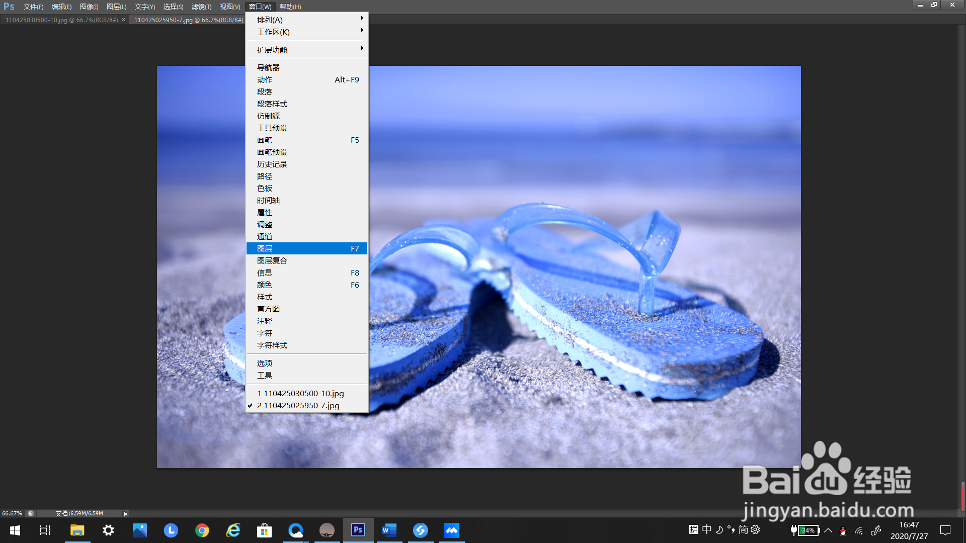The image size is (966, 543).
Task: Open Microsoft Word from the taskbar
Action: [389, 530]
